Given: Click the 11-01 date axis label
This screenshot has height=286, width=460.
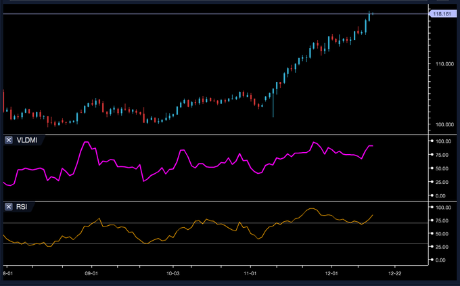Looking at the screenshot, I should pos(250,273).
